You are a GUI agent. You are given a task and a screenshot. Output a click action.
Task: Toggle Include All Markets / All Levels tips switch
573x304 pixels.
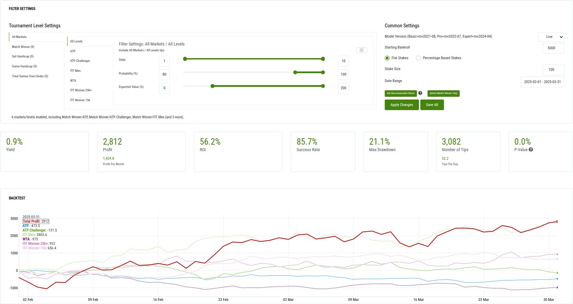[361, 50]
